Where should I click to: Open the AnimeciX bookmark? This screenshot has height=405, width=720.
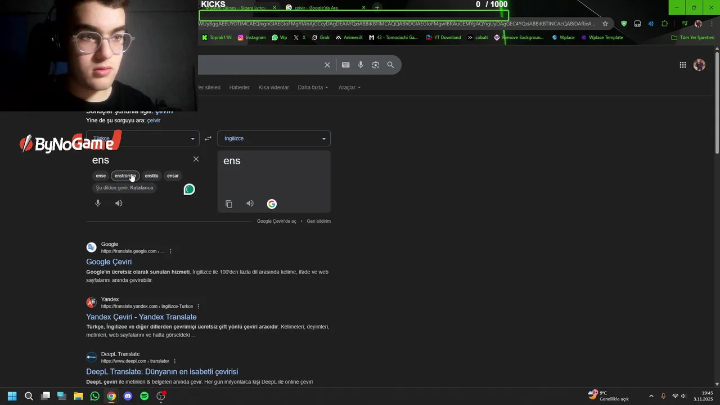349,38
